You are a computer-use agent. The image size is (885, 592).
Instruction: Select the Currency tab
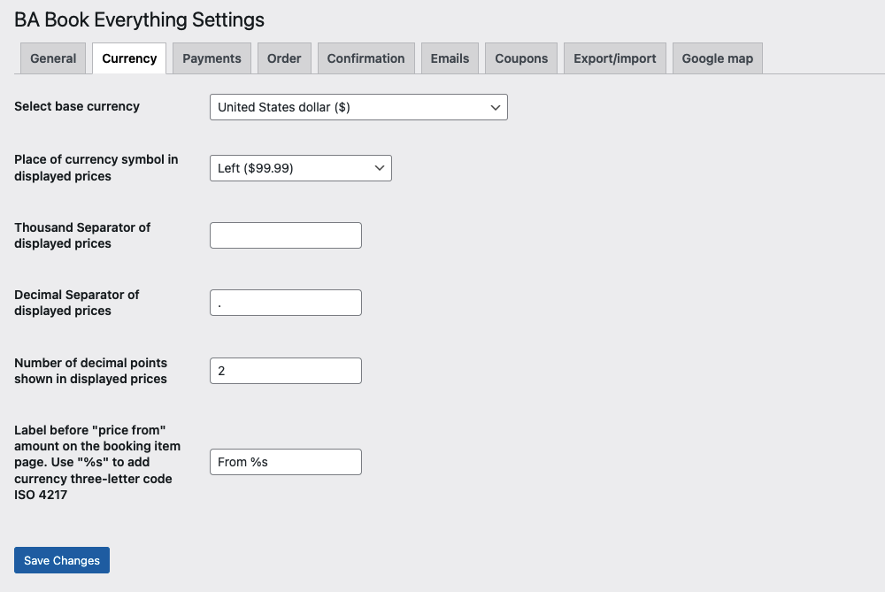pos(129,58)
